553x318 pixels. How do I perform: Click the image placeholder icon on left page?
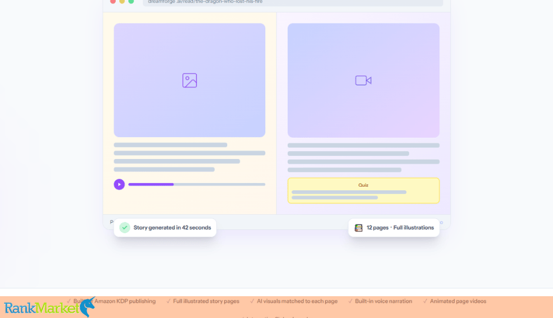[189, 81]
